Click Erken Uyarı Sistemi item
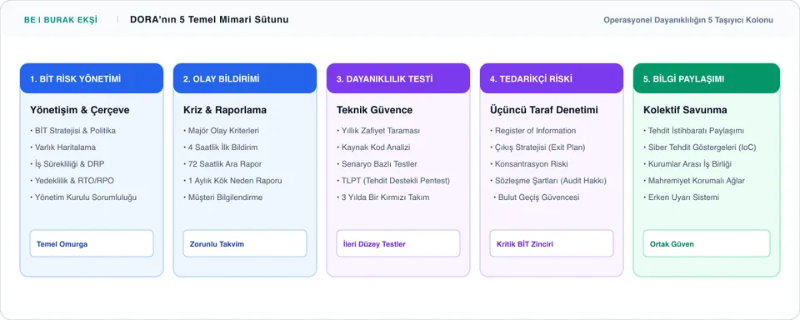800x320 pixels. pyautogui.click(x=682, y=197)
